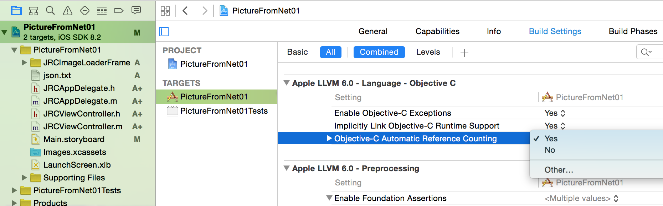Expand the JRCImageLoaderFrame folder
663x206 pixels.
click(24, 63)
